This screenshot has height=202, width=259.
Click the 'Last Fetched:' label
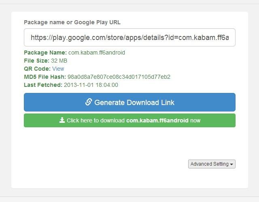click(x=43, y=85)
